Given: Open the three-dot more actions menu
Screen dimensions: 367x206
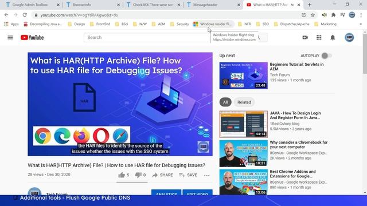Looking at the screenshot, I should click(x=206, y=175).
